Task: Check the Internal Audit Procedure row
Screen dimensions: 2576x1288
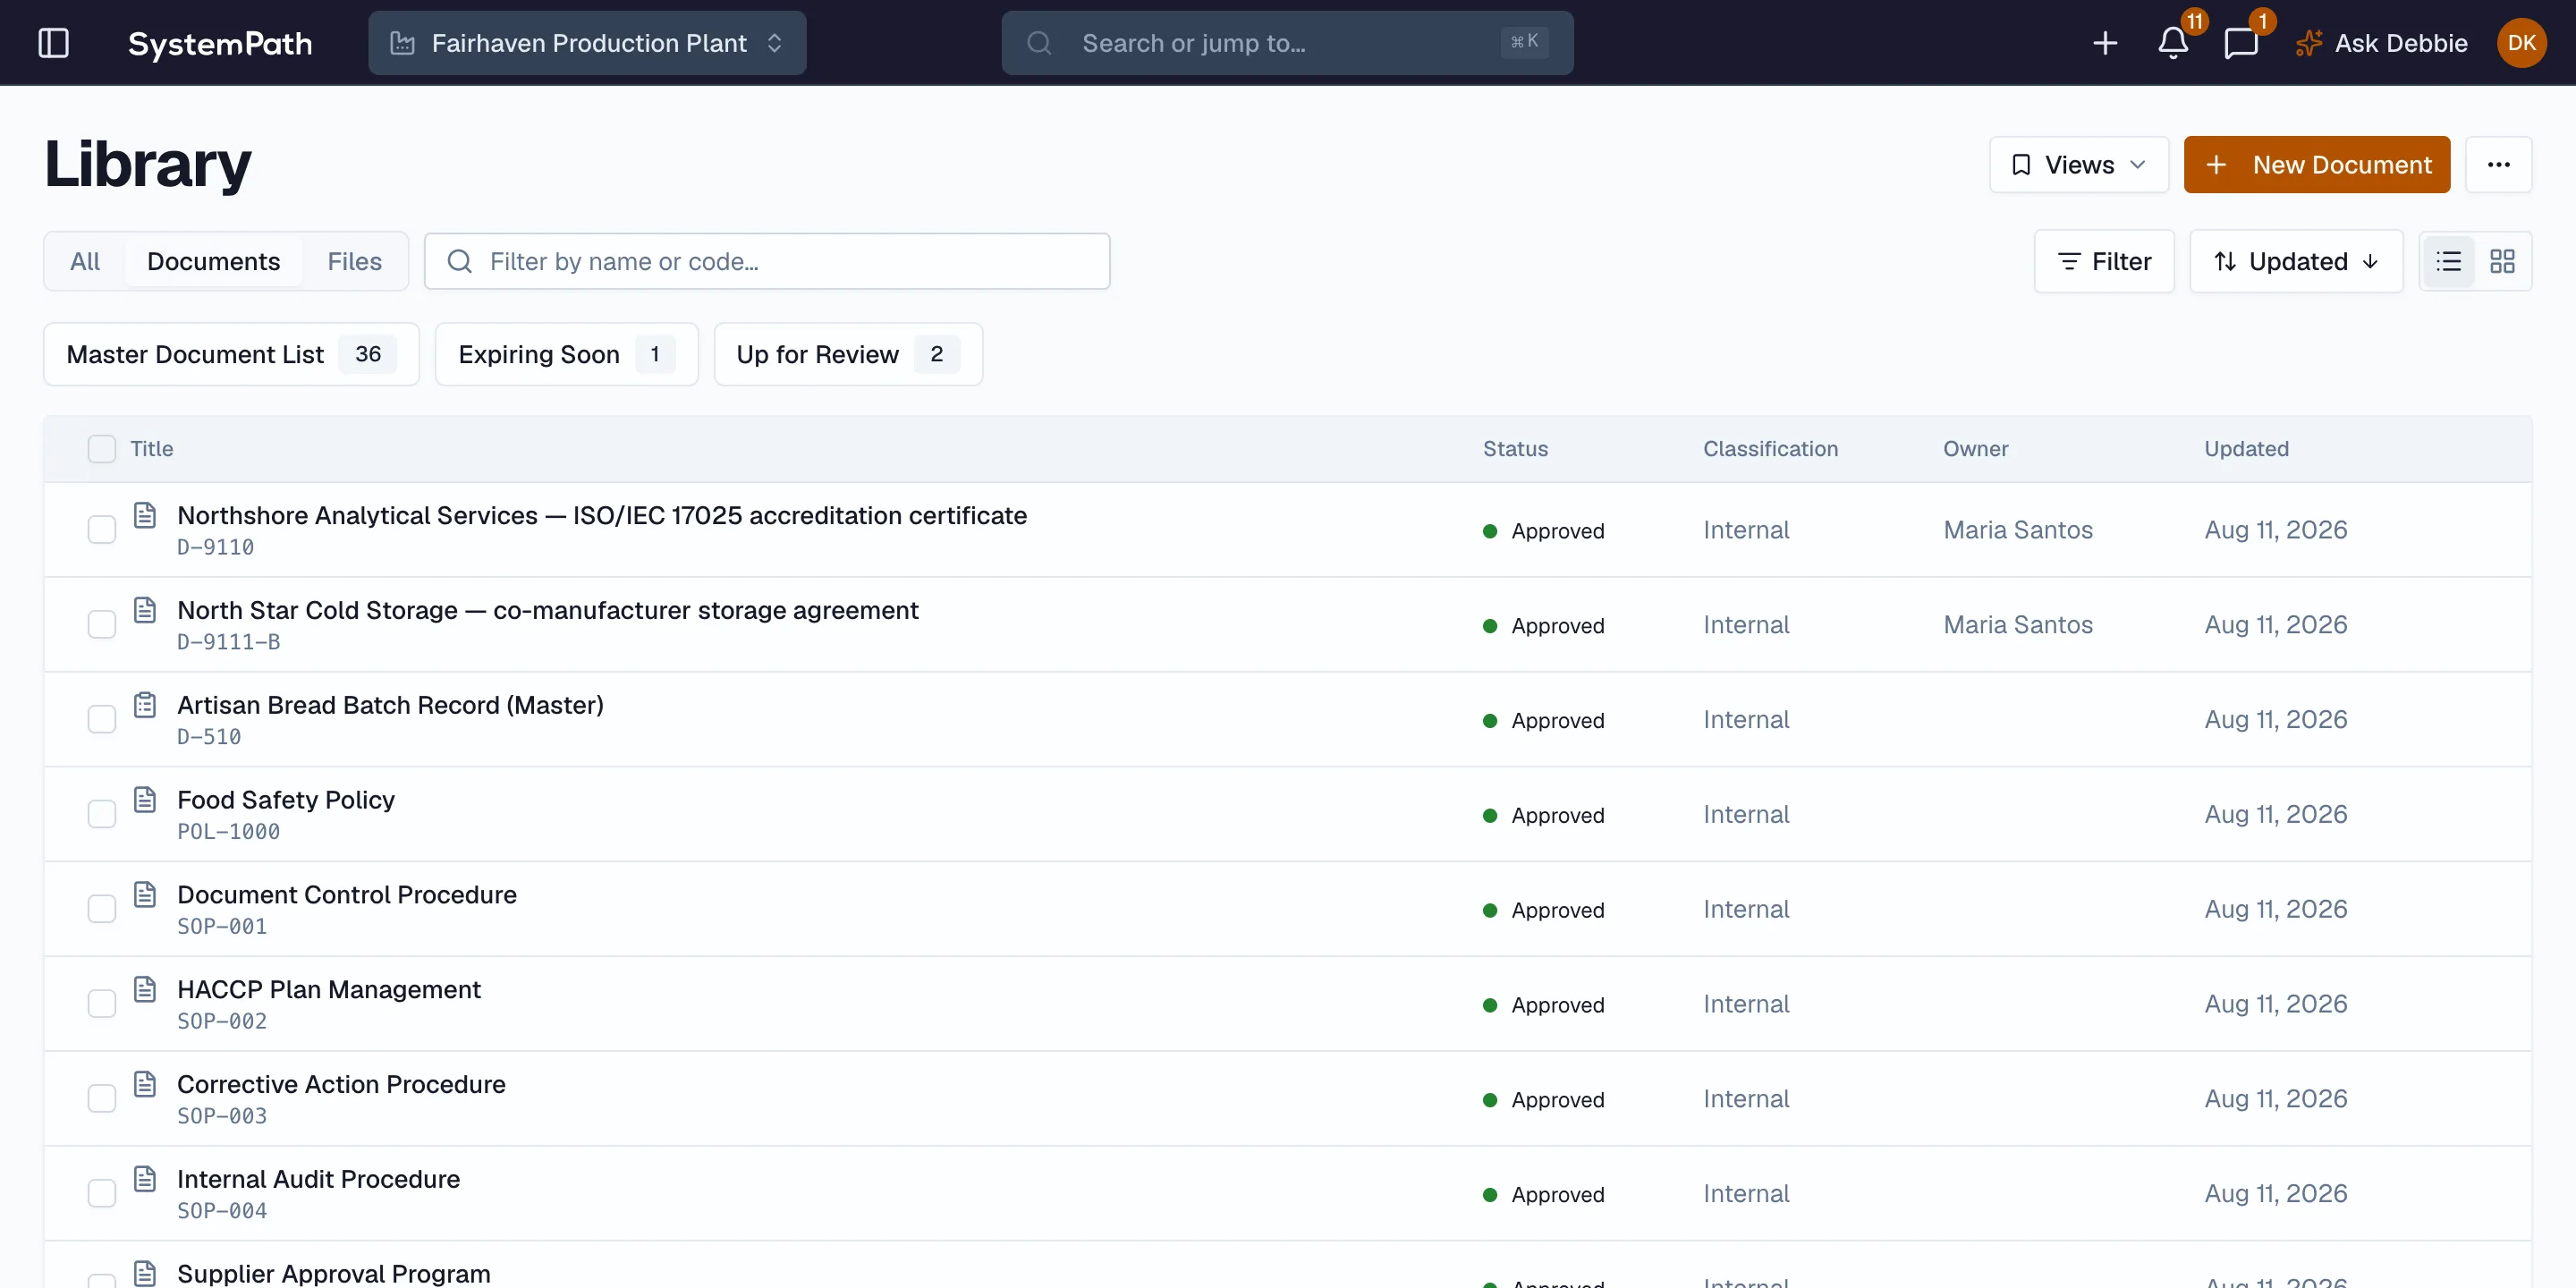Action: (102, 1193)
